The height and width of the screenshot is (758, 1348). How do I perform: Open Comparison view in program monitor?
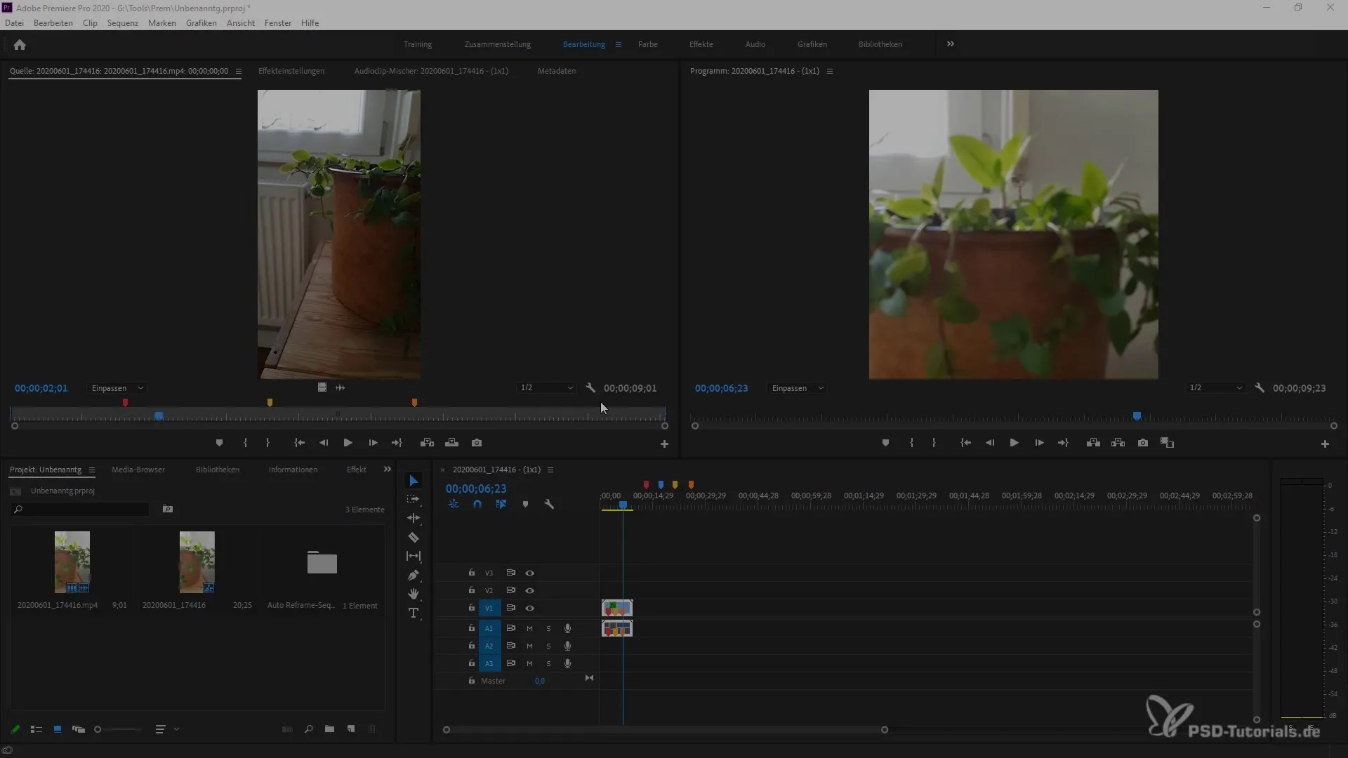pyautogui.click(x=1168, y=443)
